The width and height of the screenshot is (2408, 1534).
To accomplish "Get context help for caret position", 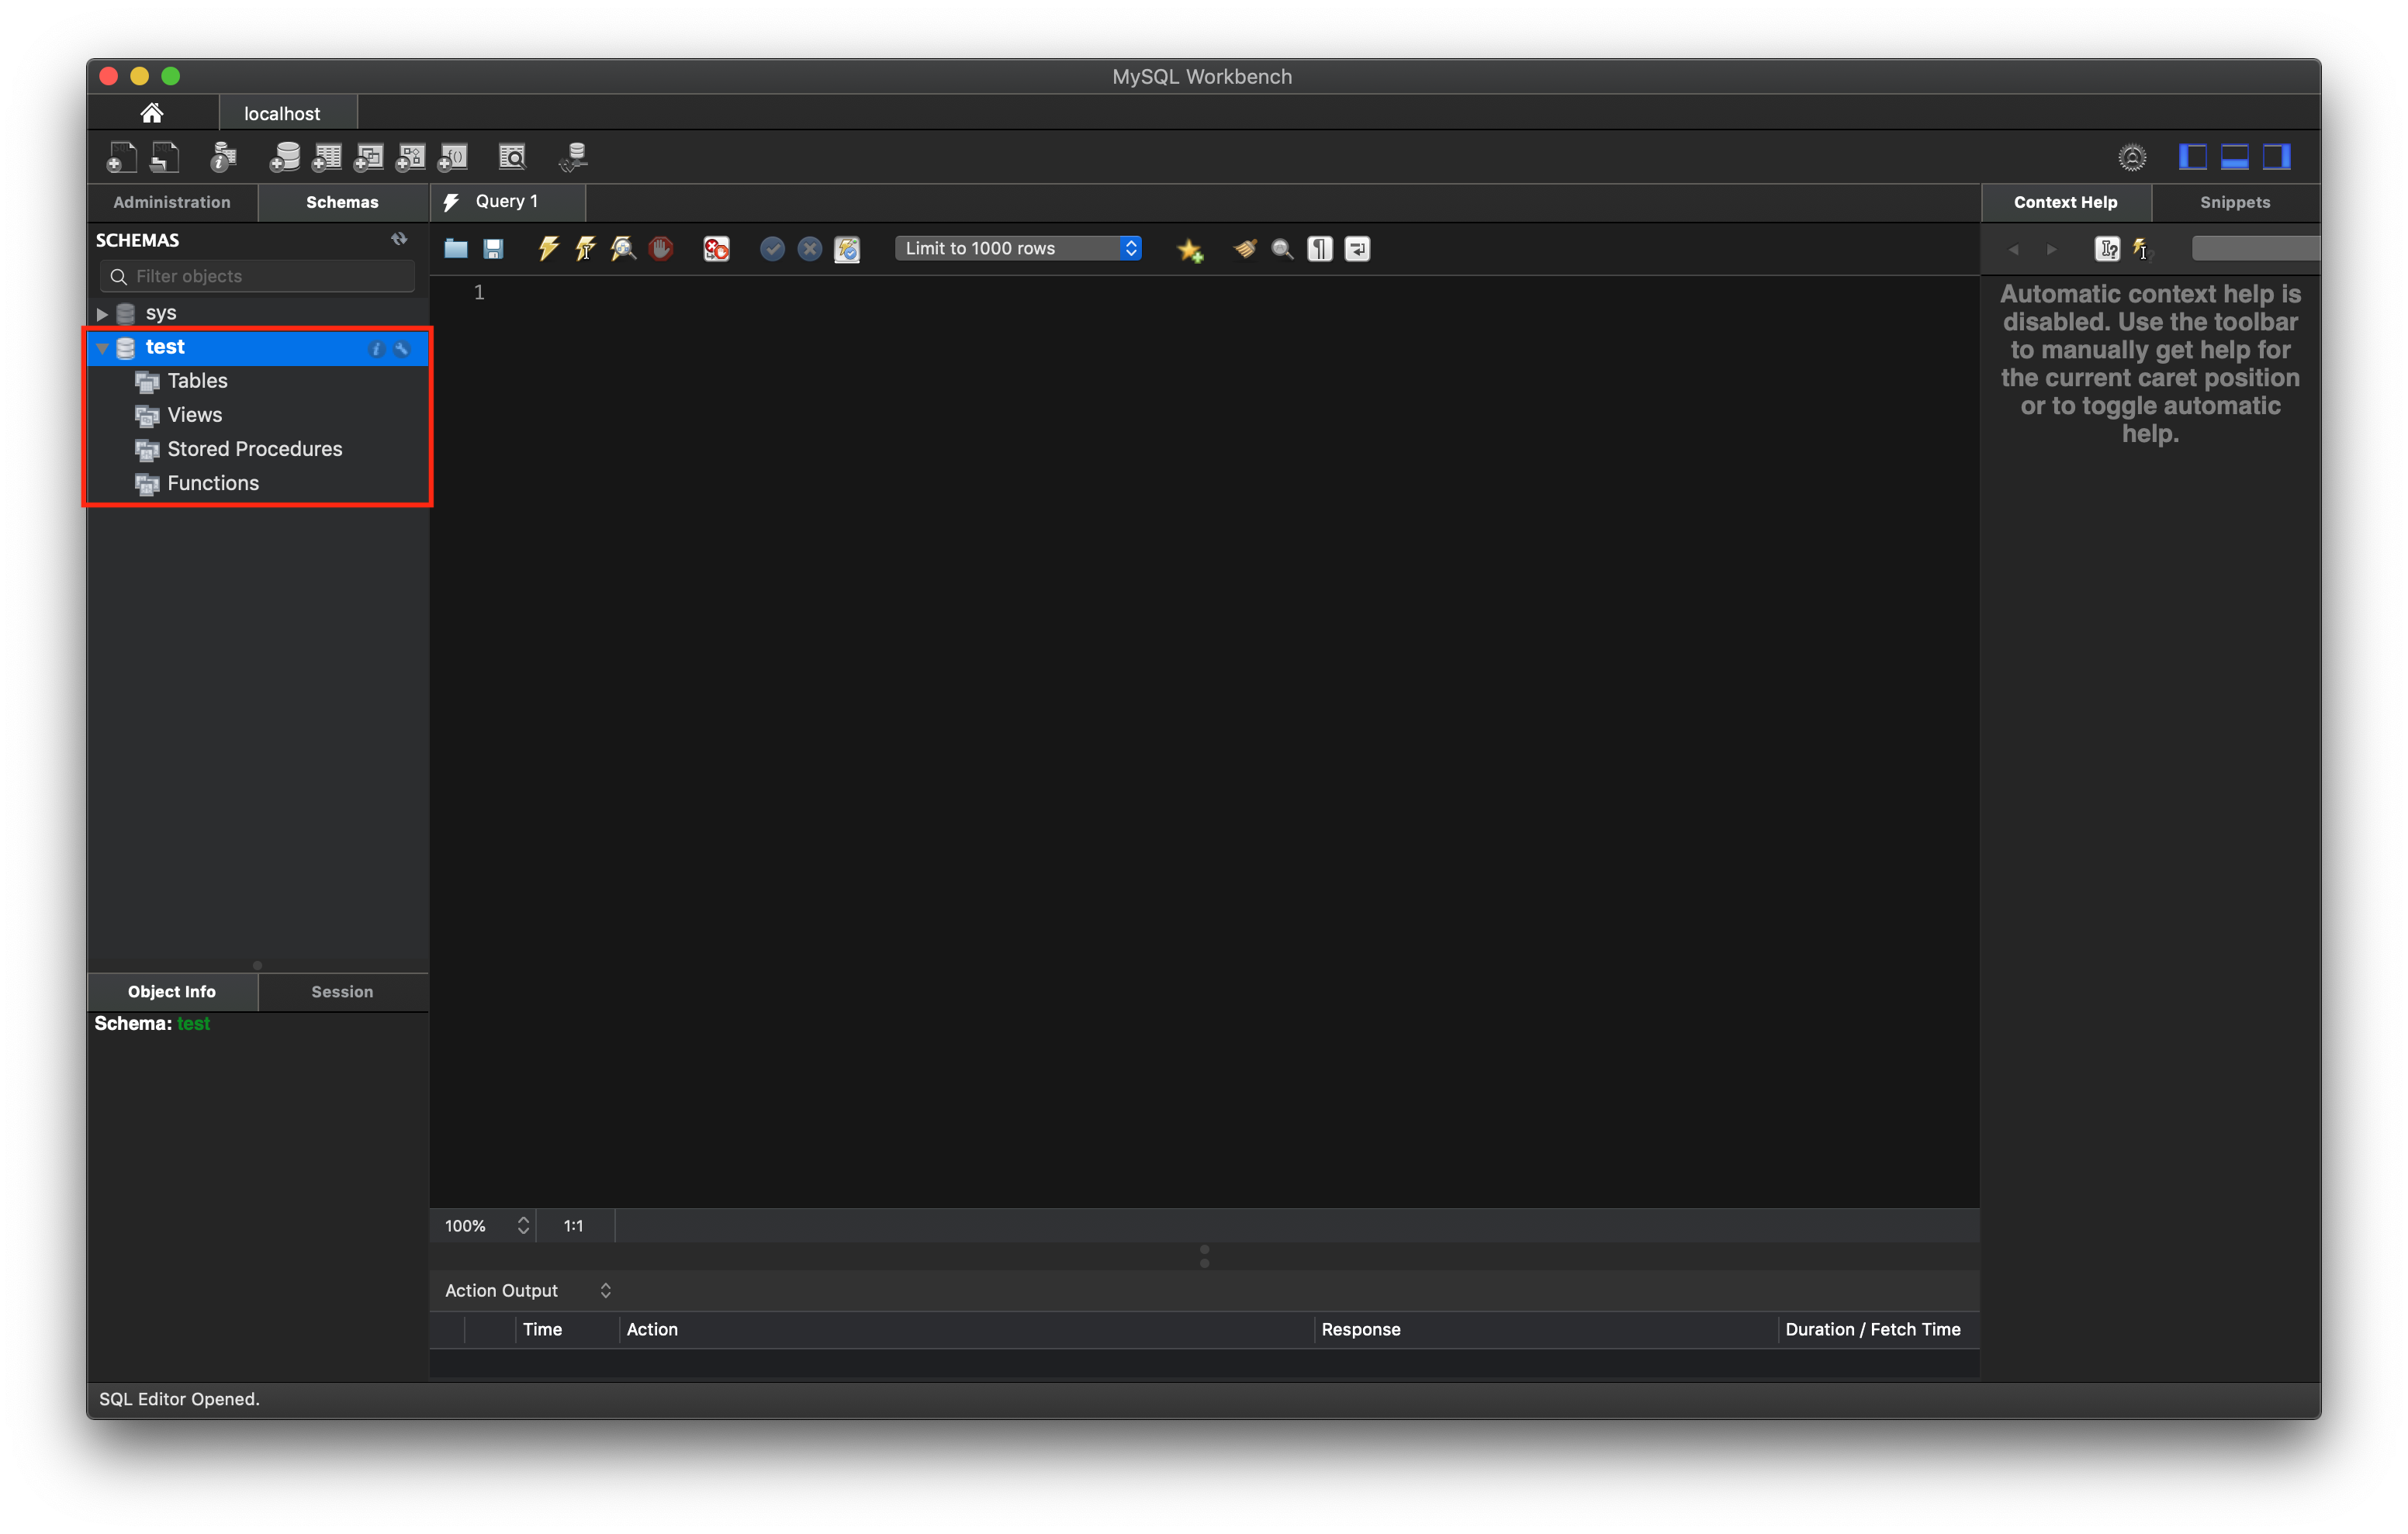I will point(2107,249).
